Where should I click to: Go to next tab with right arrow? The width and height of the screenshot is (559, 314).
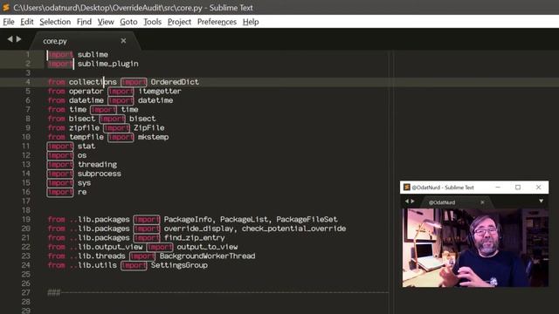click(x=18, y=39)
